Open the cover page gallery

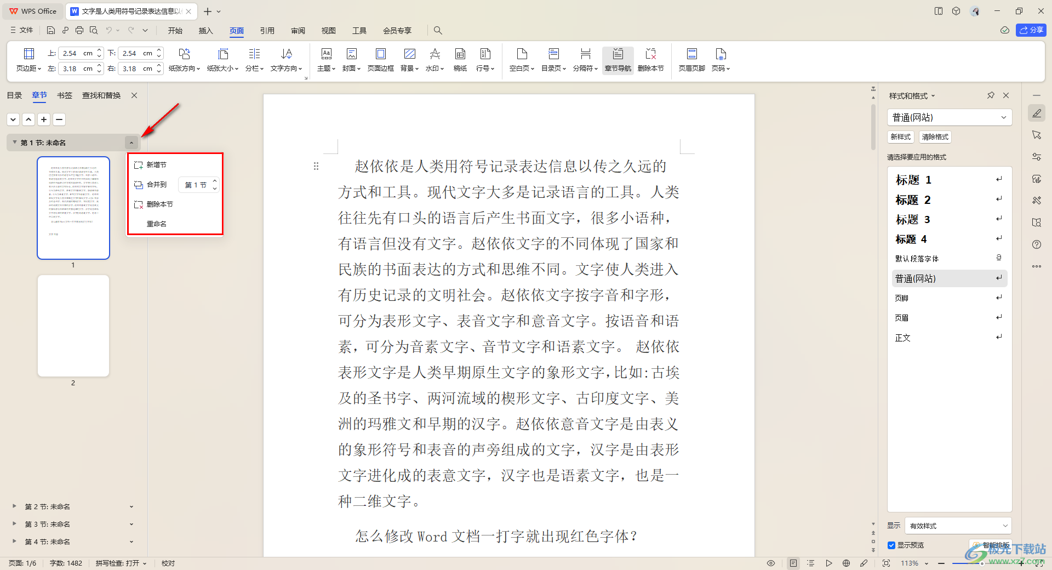tap(351, 60)
